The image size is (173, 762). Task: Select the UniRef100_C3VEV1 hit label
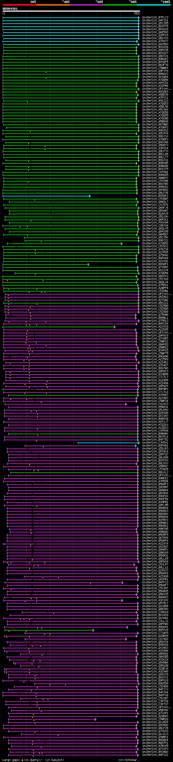pos(155,443)
